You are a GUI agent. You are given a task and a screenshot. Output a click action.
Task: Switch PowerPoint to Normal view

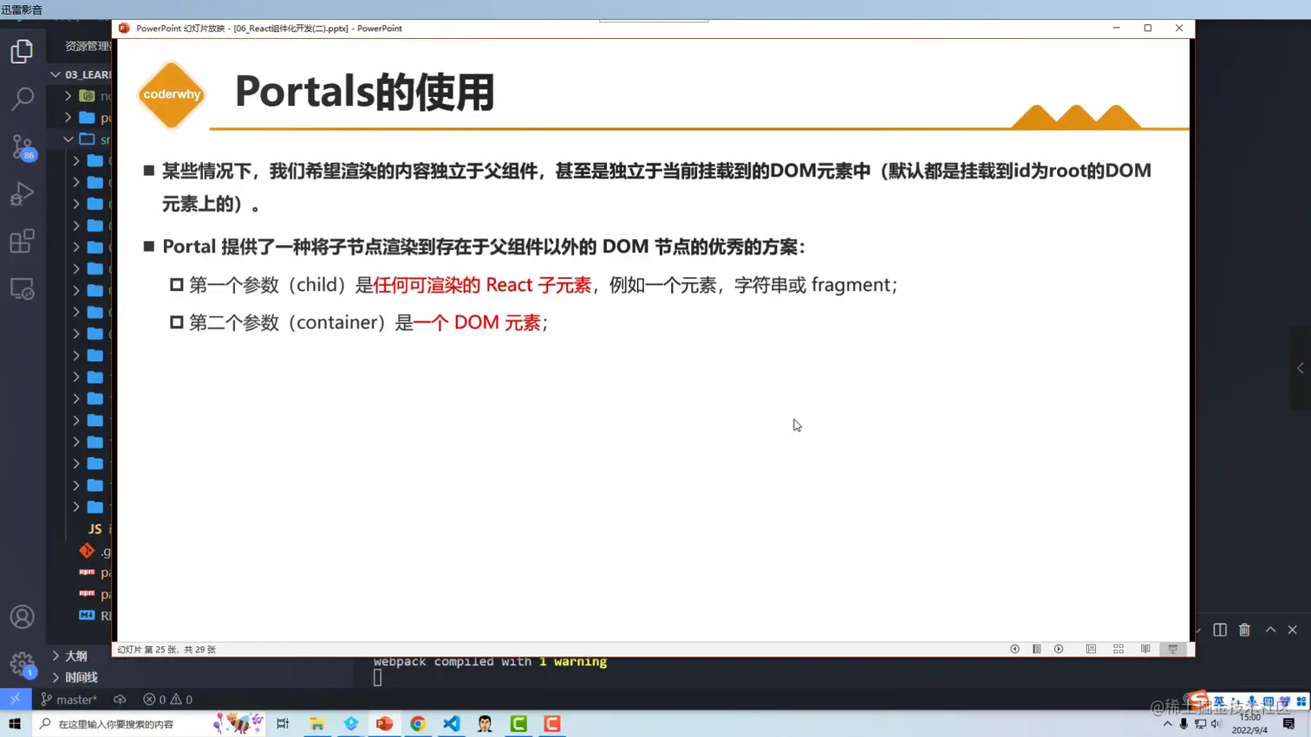point(1091,649)
